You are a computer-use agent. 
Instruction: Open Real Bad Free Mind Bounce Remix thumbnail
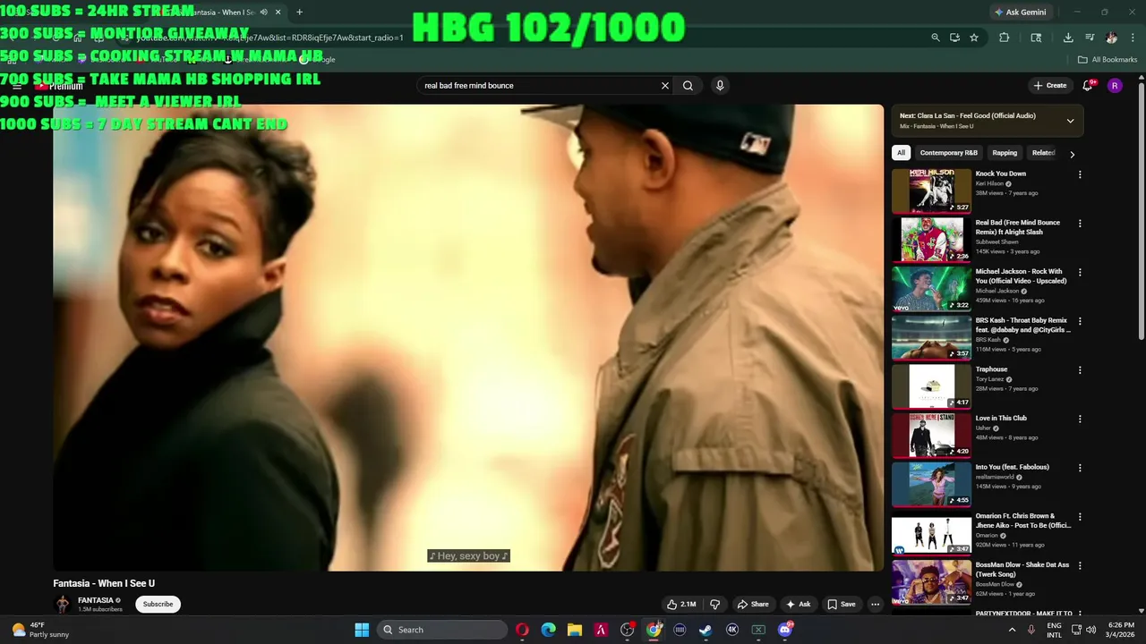[x=931, y=240]
